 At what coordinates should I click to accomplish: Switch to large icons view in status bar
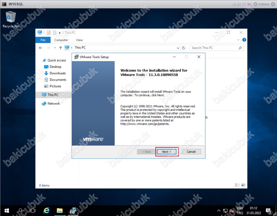243,185
